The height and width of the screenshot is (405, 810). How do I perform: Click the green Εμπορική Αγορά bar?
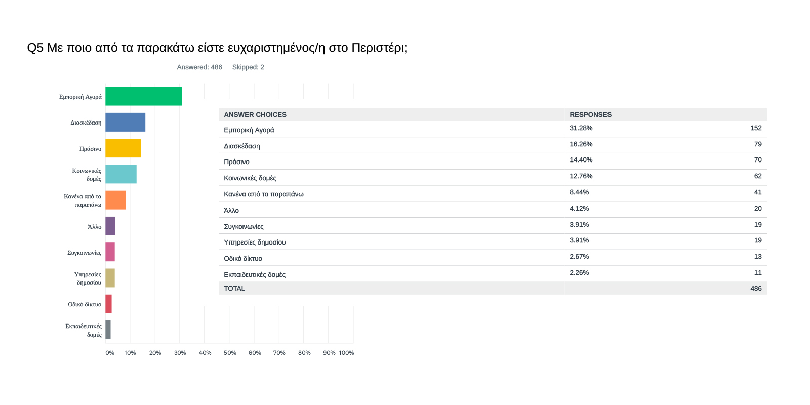coord(144,96)
